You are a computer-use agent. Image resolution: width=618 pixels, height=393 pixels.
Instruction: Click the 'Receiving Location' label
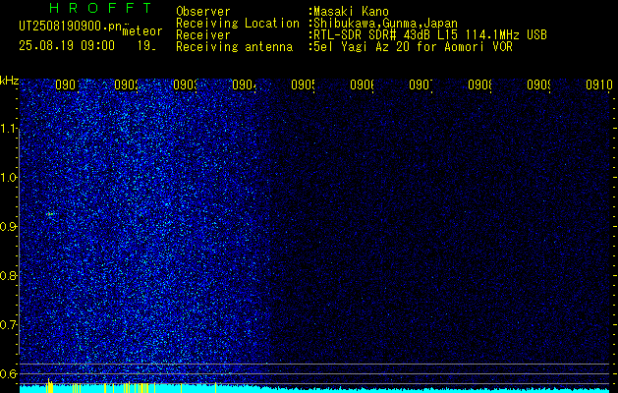pos(238,24)
